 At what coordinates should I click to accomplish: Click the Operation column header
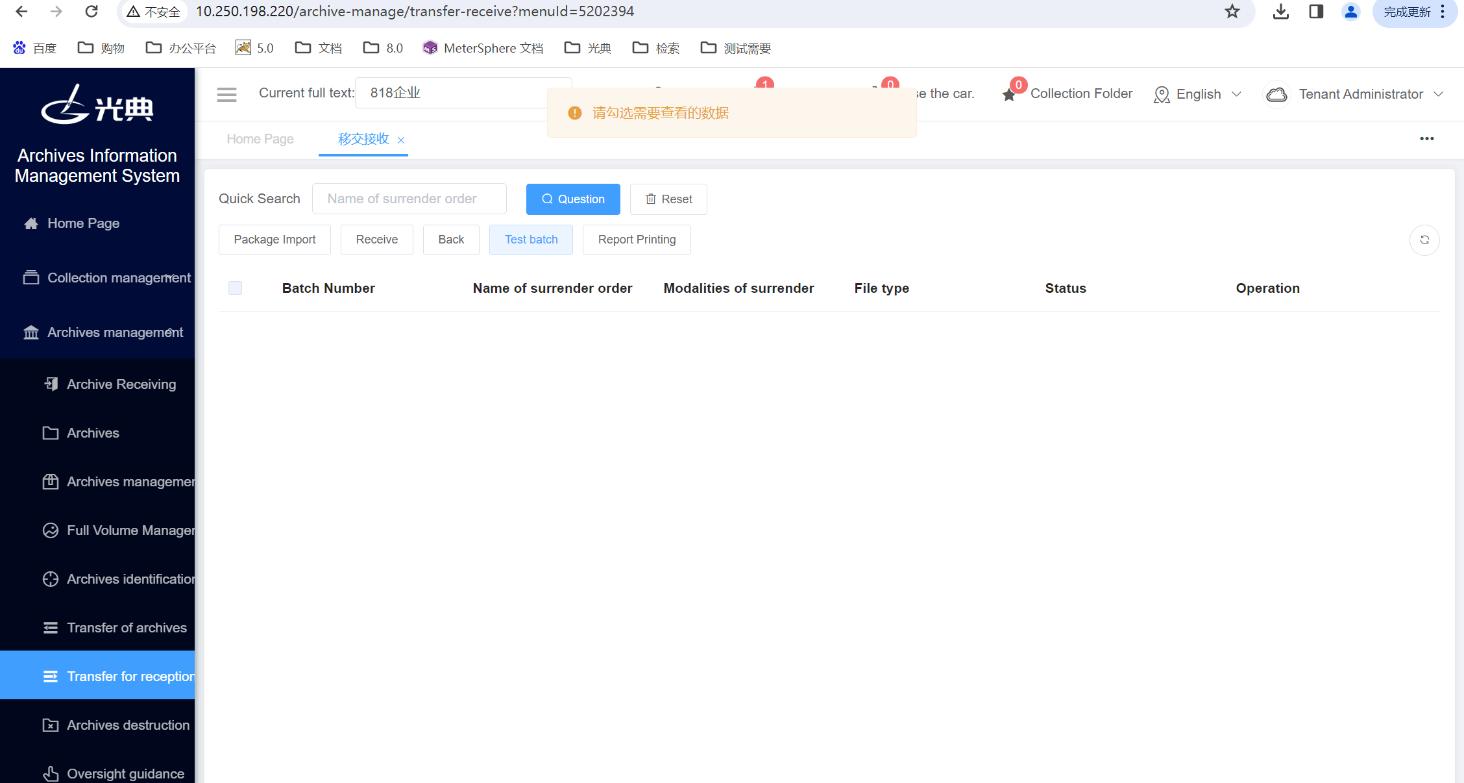1268,288
